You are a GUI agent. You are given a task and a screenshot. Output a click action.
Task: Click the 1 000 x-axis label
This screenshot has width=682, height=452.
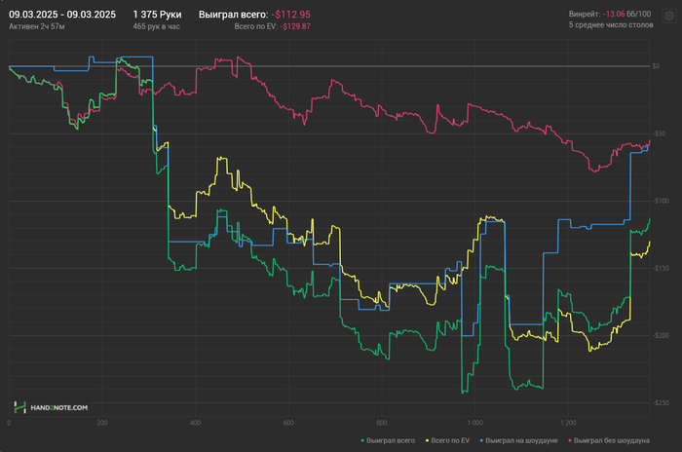tap(475, 423)
